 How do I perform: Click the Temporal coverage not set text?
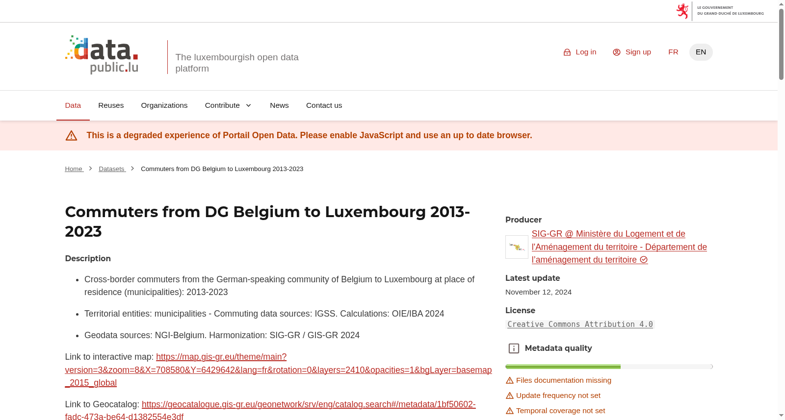(x=560, y=411)
